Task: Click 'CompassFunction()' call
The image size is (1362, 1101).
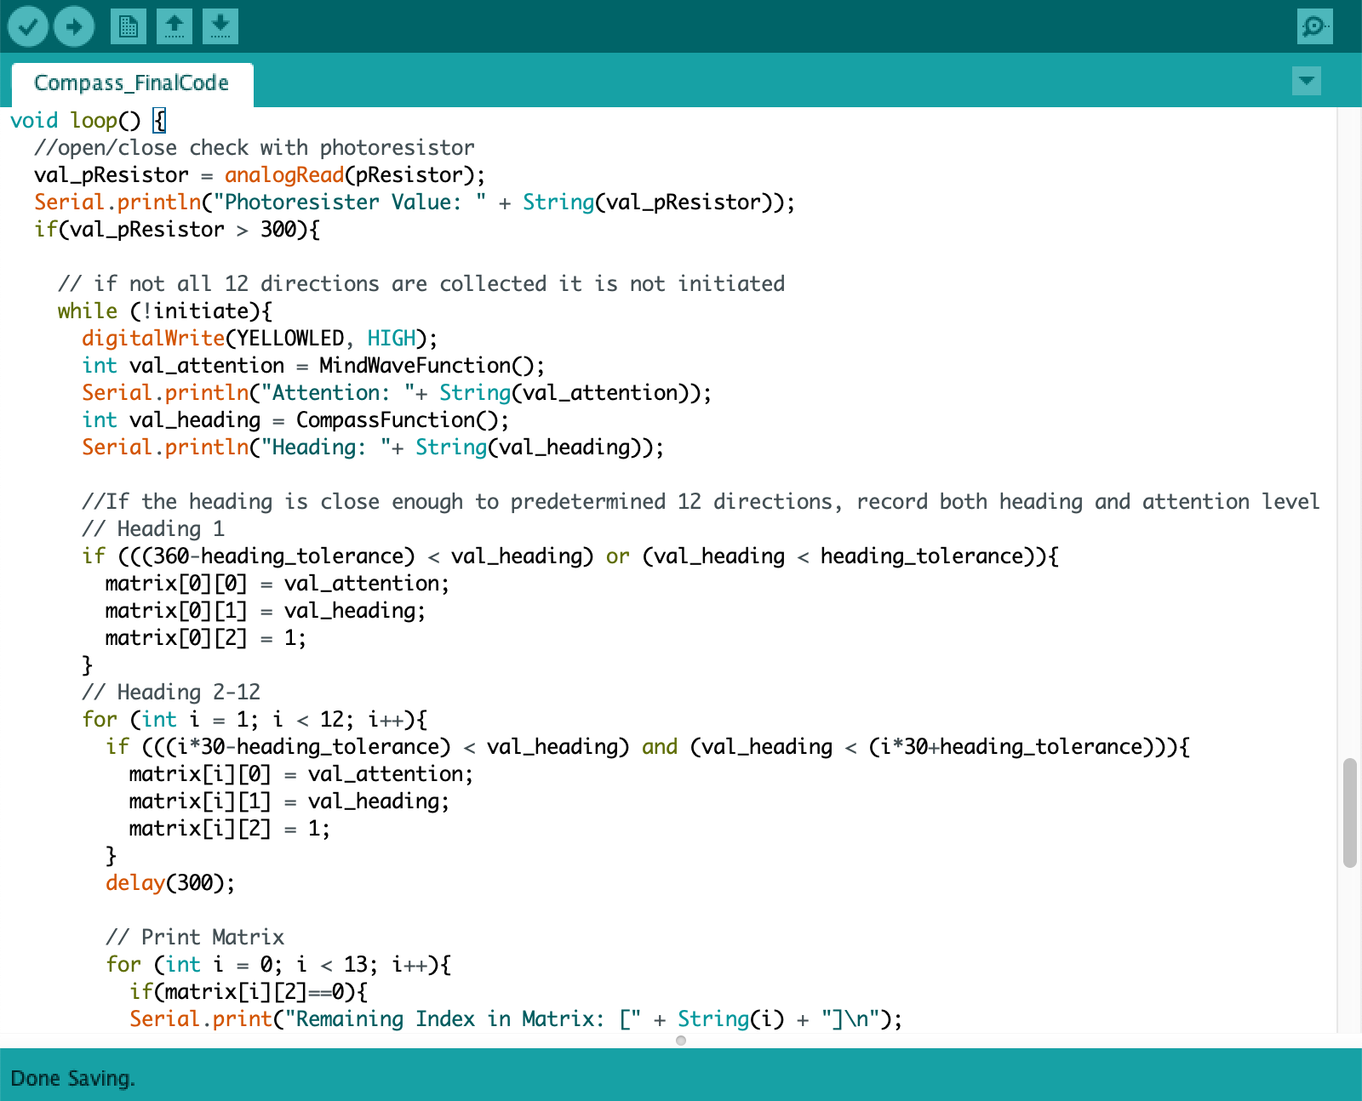Action: click(397, 420)
